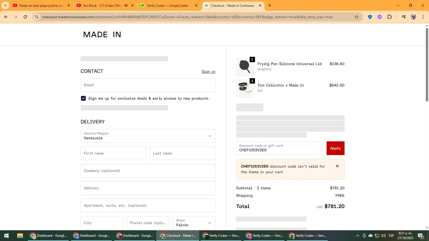
Task: Click the Frying Pan Silicone Lid thumbnail
Action: pyautogui.click(x=245, y=67)
